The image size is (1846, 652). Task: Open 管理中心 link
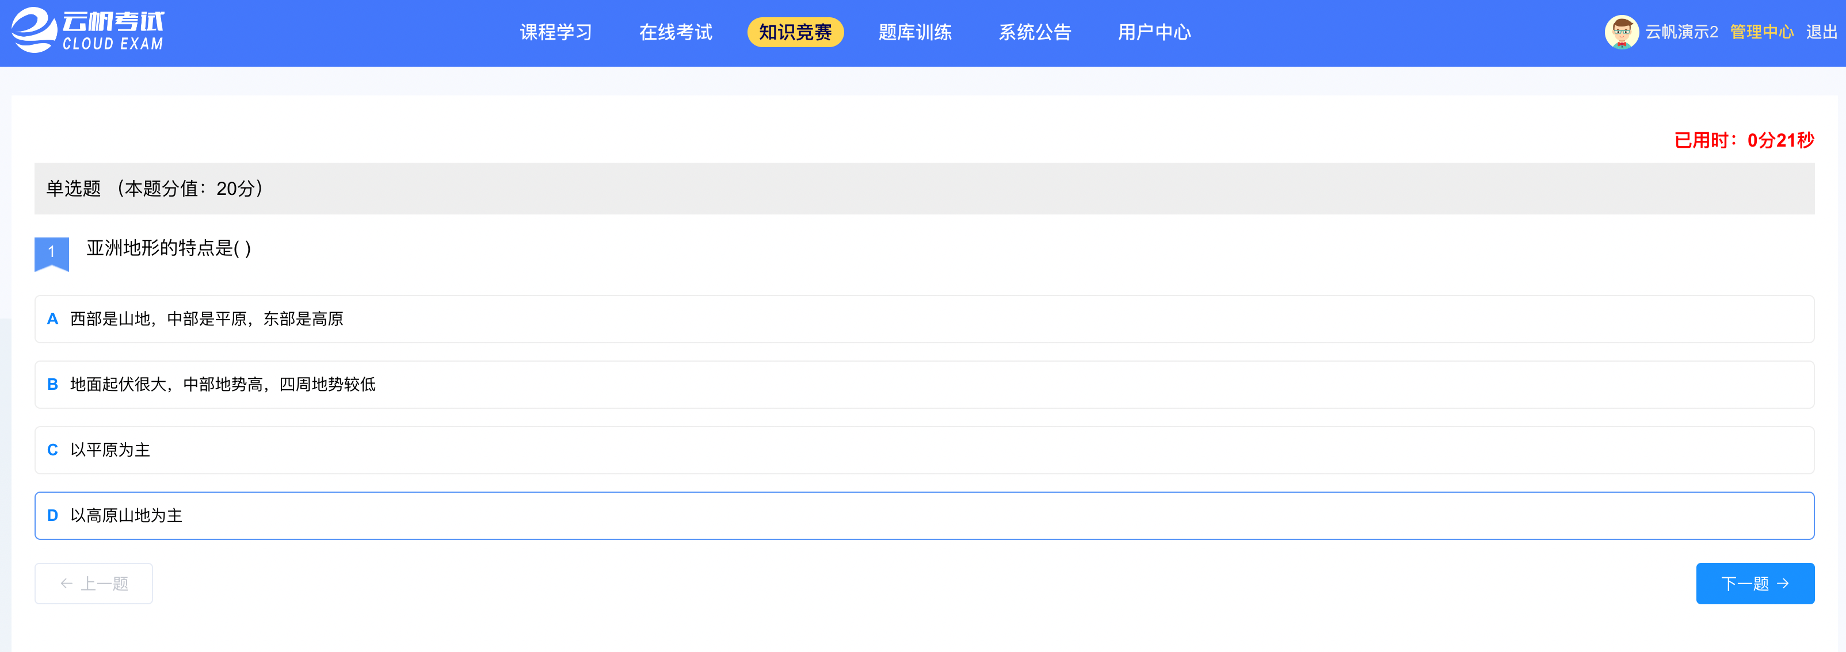click(1761, 32)
